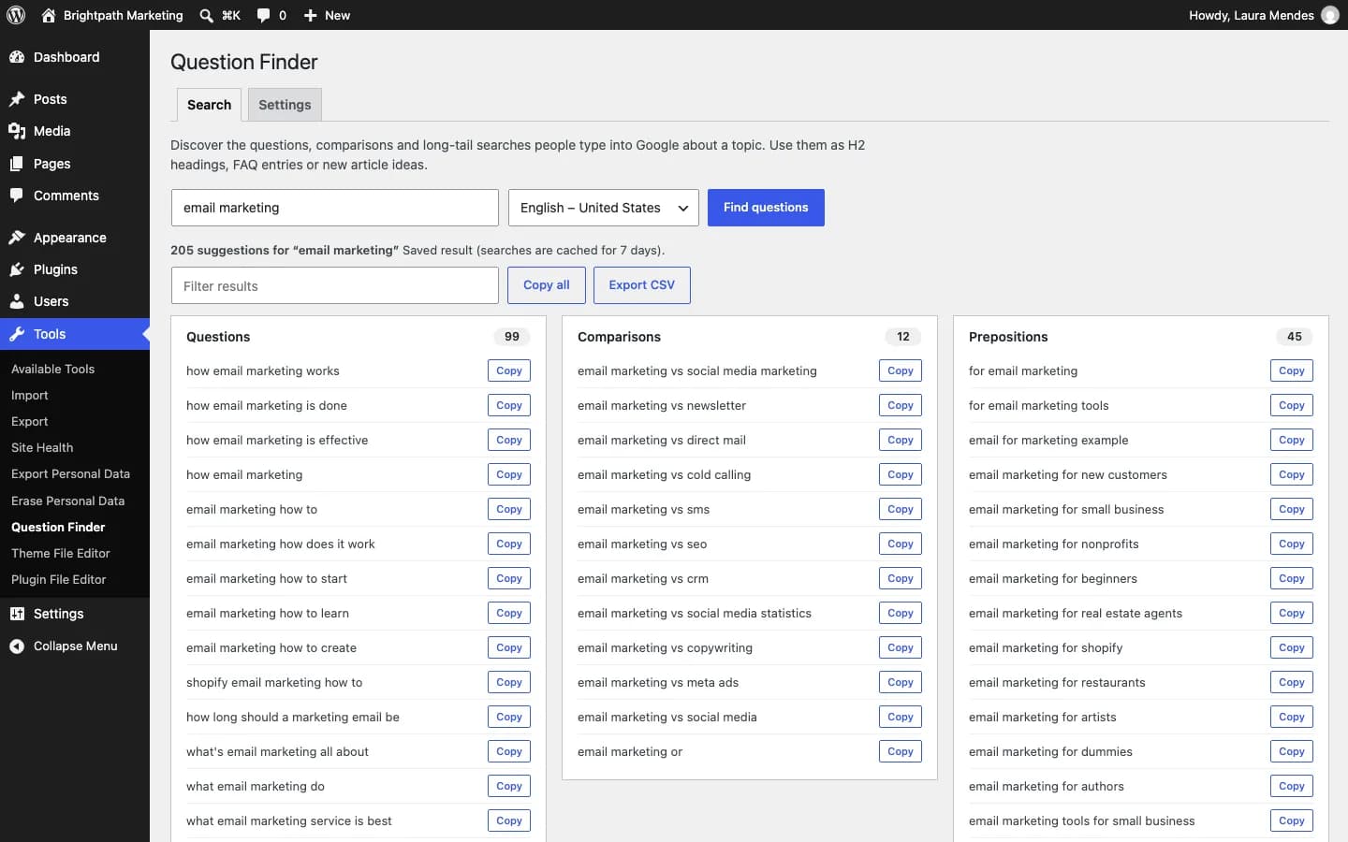Open Pages icon in sidebar

click(x=17, y=164)
